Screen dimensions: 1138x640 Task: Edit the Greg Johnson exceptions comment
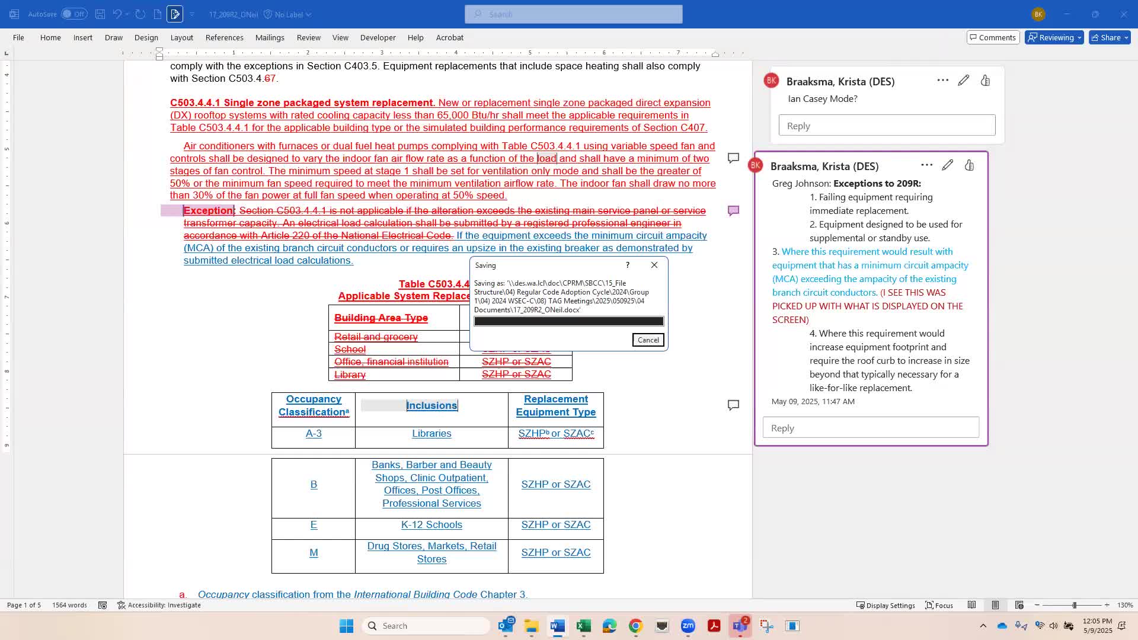coord(947,165)
